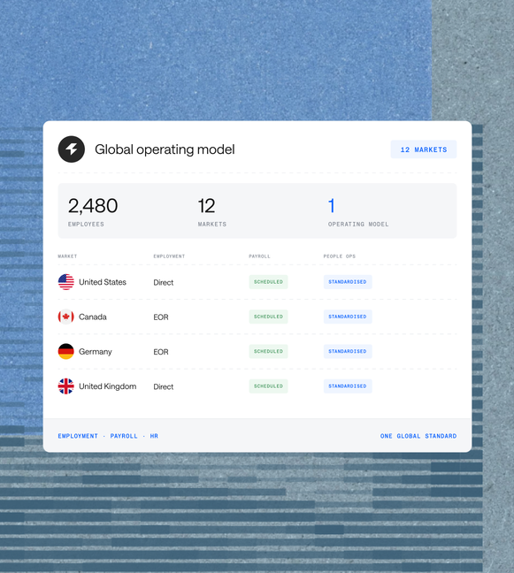The width and height of the screenshot is (514, 573).
Task: Click the blue 1 operating model figure
Action: (331, 205)
